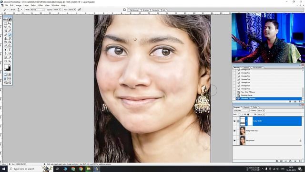Select the Dodge tool
Image resolution: width=305 pixels, height=172 pixels.
pos(10,46)
